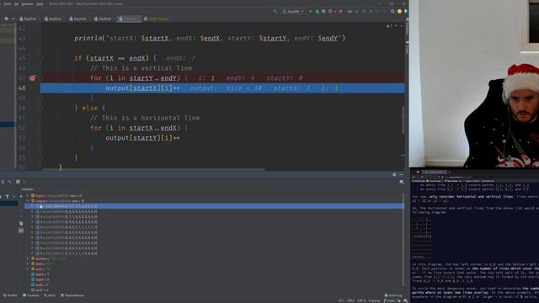Expand output row 9 in Variables

click(32, 253)
